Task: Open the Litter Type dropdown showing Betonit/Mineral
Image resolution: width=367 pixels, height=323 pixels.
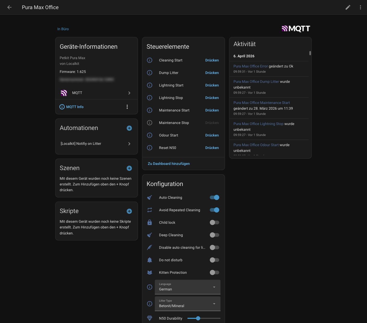Action: pyautogui.click(x=188, y=304)
